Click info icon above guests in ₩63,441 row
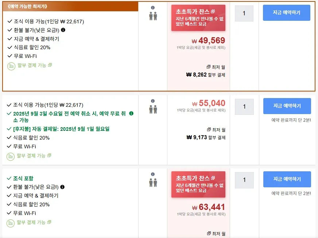The width and height of the screenshot is (318, 238). (x=153, y=174)
